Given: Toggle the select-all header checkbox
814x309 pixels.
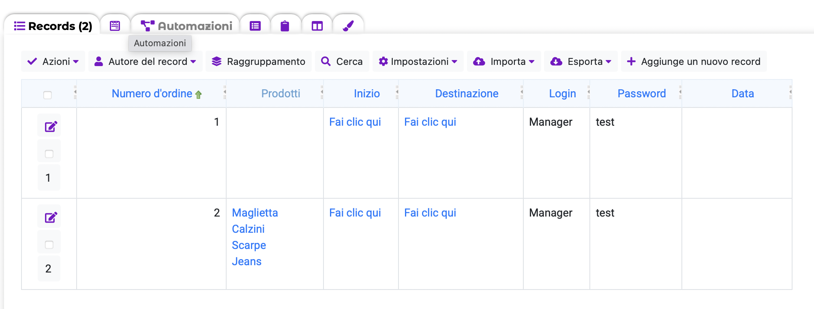Looking at the screenshot, I should (47, 95).
